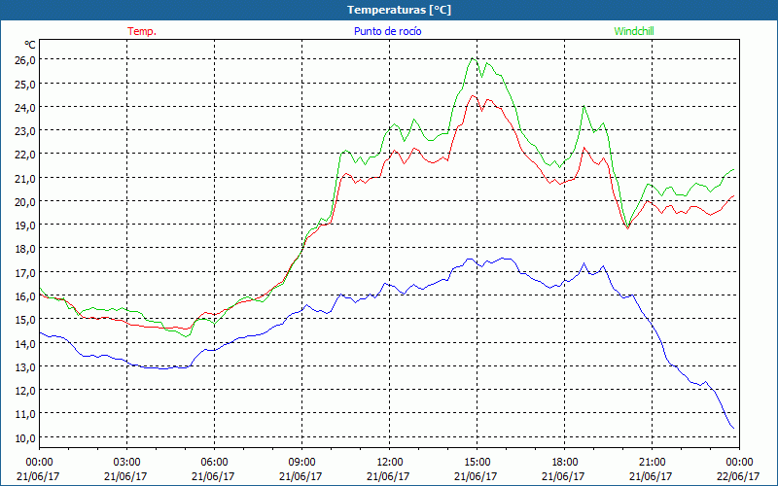Image resolution: width=778 pixels, height=486 pixels.
Task: Click the 06:00 time axis label
Action: coord(214,463)
